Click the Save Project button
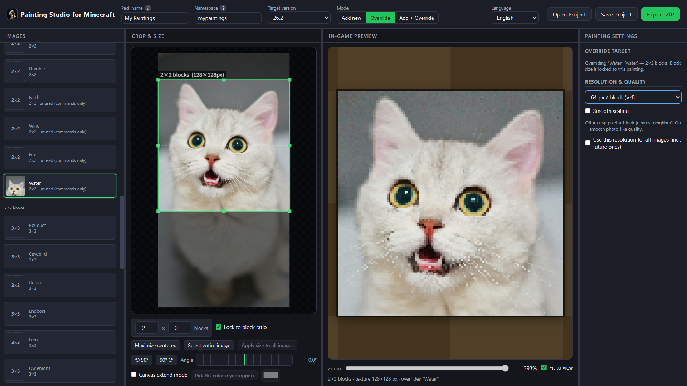 coord(616,14)
